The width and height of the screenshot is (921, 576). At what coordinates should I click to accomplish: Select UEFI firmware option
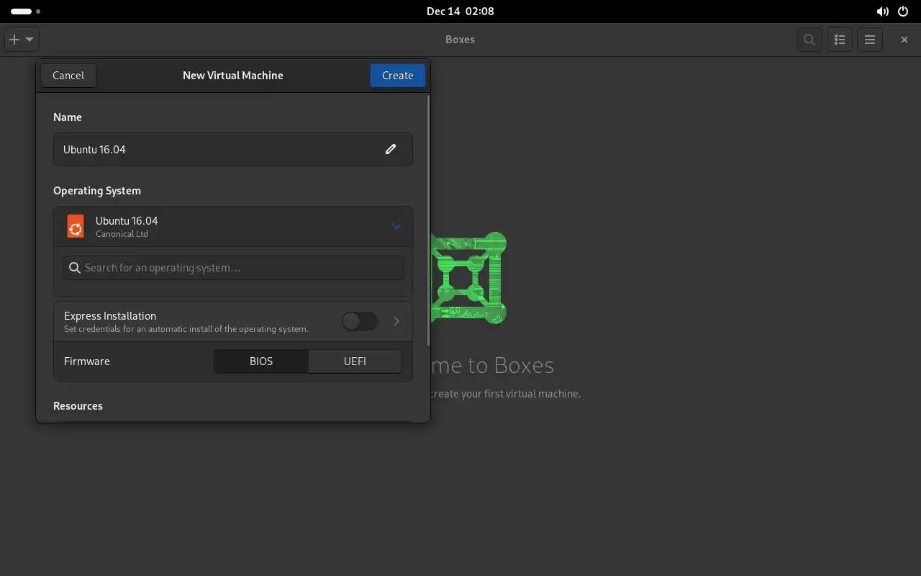(355, 361)
